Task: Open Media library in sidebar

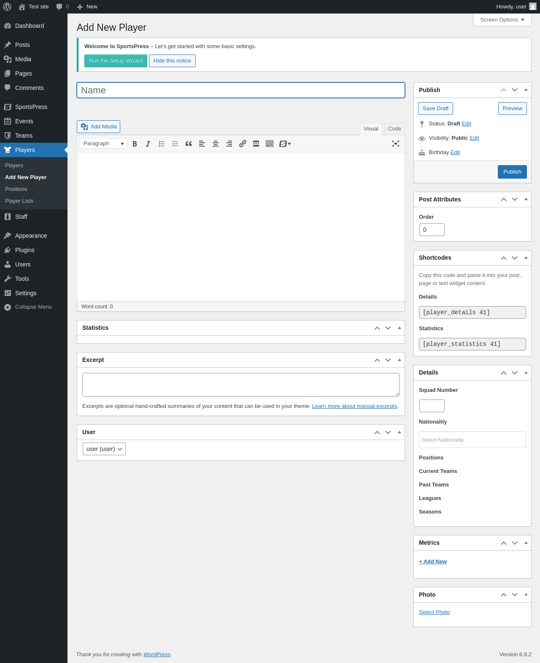Action: [x=34, y=59]
